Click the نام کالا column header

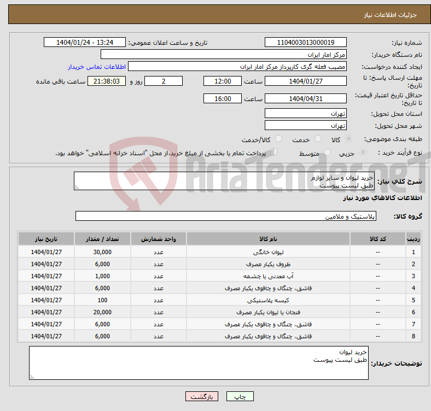[268, 239]
